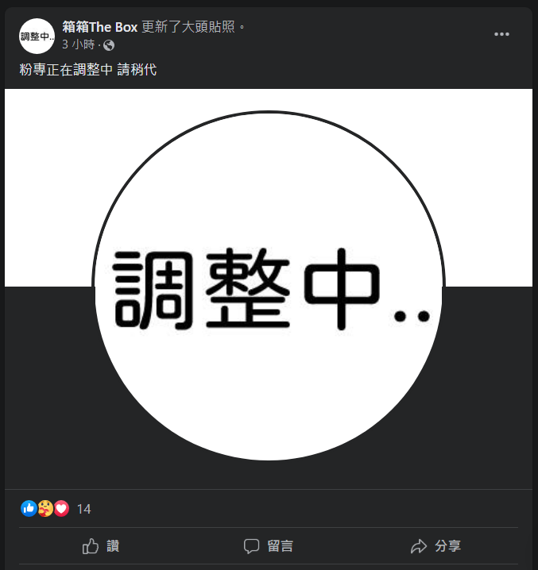Open the 箱箱The Box page name link
This screenshot has height=570, width=538.
click(x=100, y=27)
